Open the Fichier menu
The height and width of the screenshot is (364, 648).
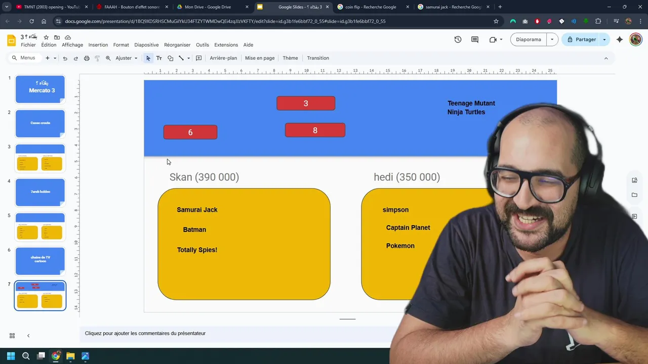(x=28, y=45)
